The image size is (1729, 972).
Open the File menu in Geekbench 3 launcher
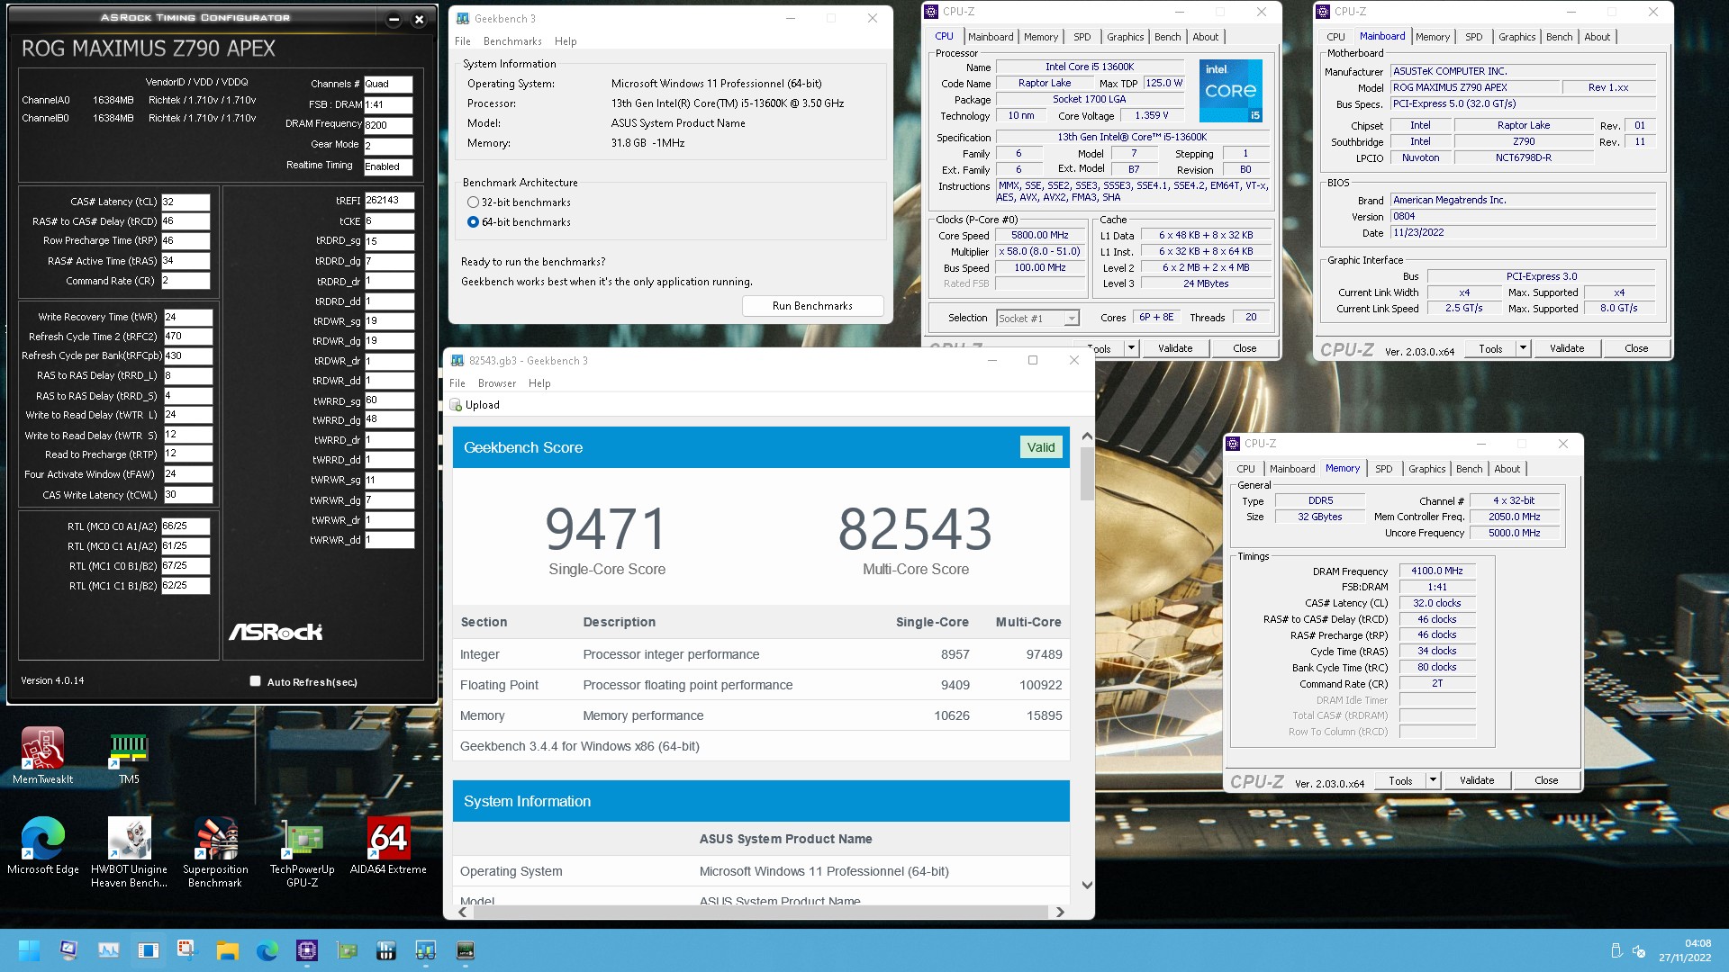pyautogui.click(x=463, y=41)
